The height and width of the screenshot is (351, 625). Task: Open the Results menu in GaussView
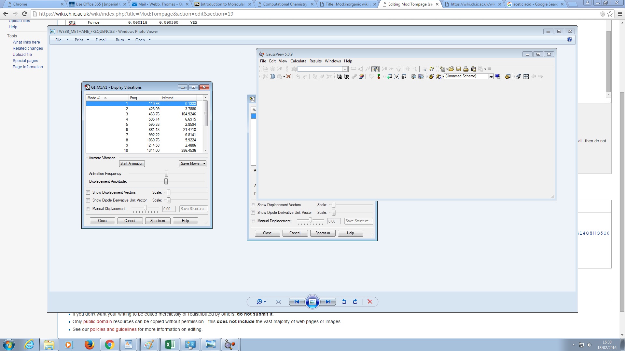315,61
